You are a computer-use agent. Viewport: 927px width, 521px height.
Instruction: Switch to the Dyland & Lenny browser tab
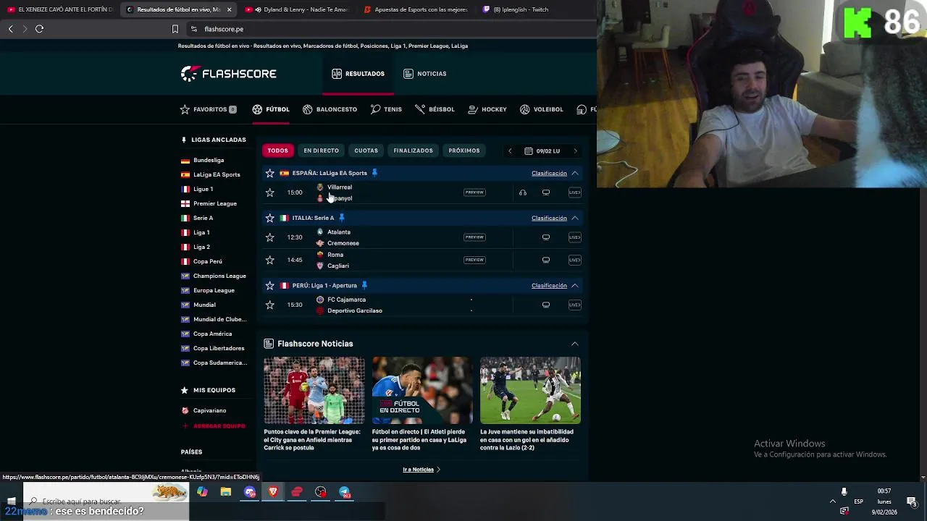click(x=297, y=9)
